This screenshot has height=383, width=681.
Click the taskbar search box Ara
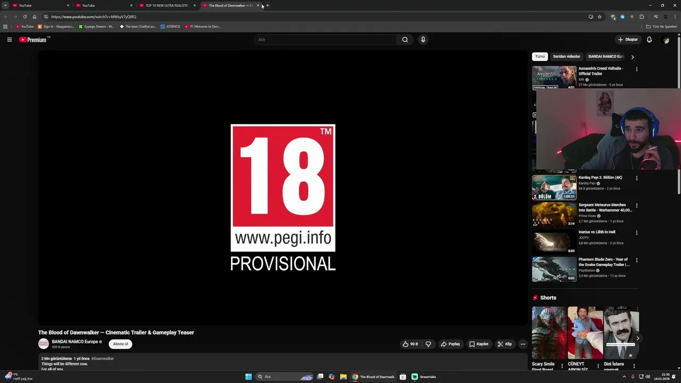point(284,377)
